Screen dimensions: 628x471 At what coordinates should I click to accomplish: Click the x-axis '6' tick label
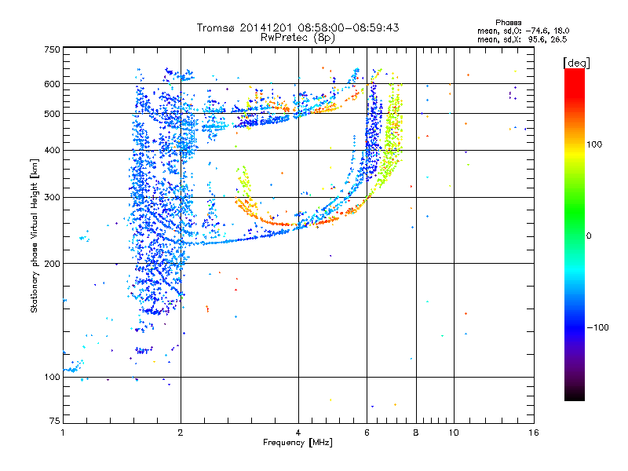(367, 433)
